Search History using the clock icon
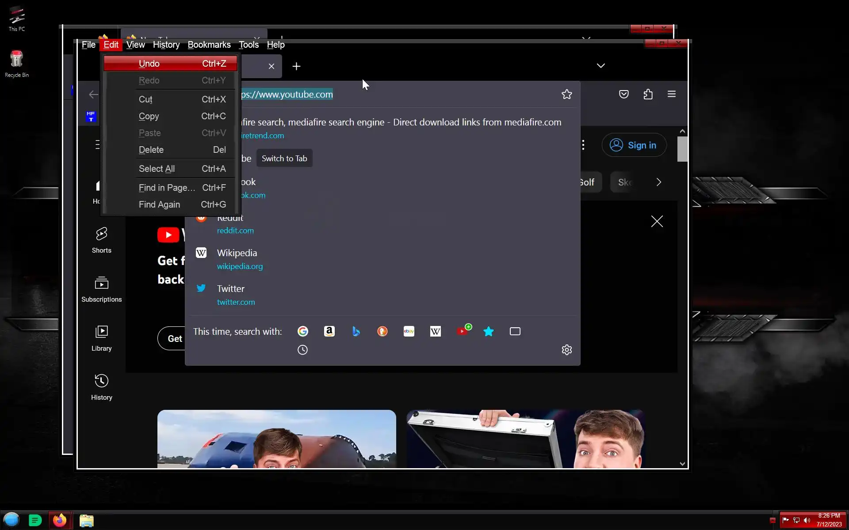 coord(302,350)
